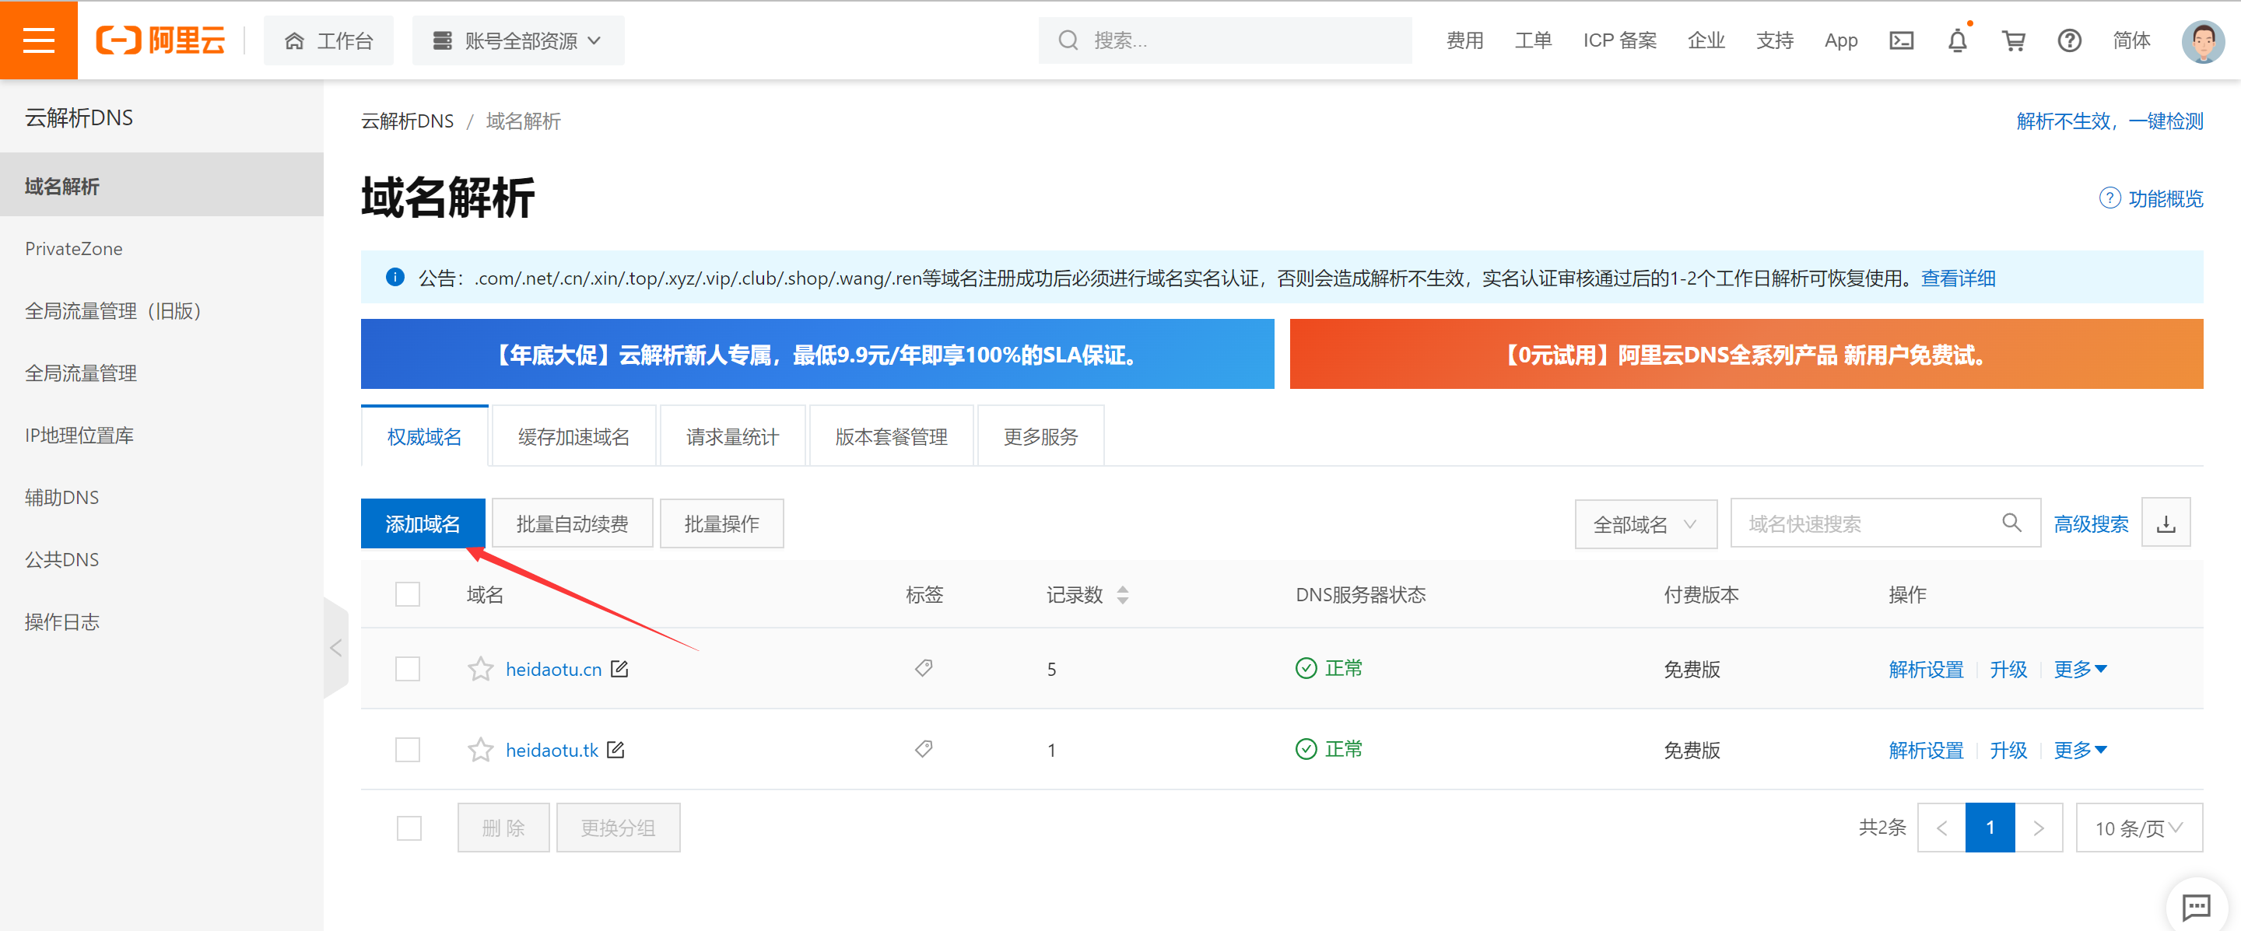Click the tag icon for heidaotu.tk

click(923, 748)
